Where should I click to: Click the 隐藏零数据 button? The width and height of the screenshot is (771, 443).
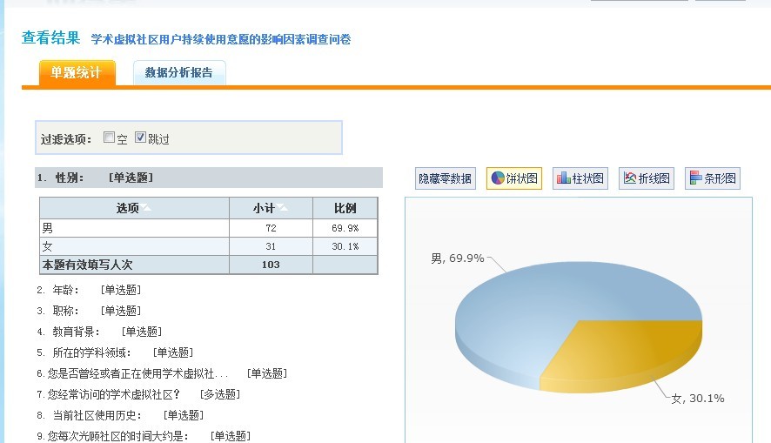point(445,178)
